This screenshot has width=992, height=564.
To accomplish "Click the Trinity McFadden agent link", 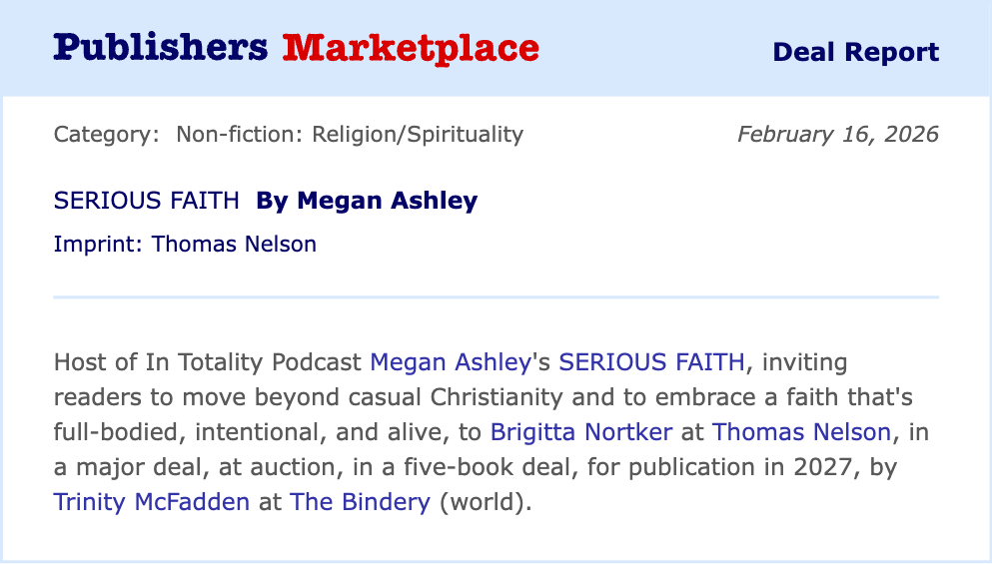I will [151, 501].
